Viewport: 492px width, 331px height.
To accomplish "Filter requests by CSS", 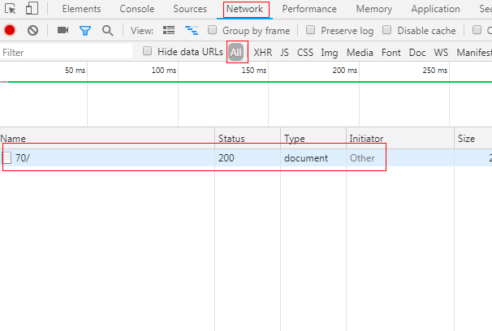I will point(305,53).
